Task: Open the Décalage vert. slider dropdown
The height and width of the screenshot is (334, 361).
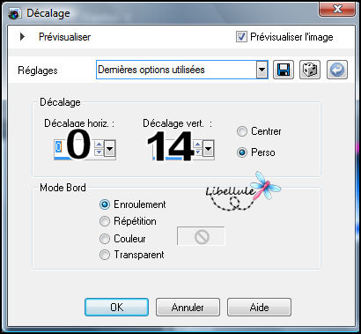Action: click(x=208, y=148)
